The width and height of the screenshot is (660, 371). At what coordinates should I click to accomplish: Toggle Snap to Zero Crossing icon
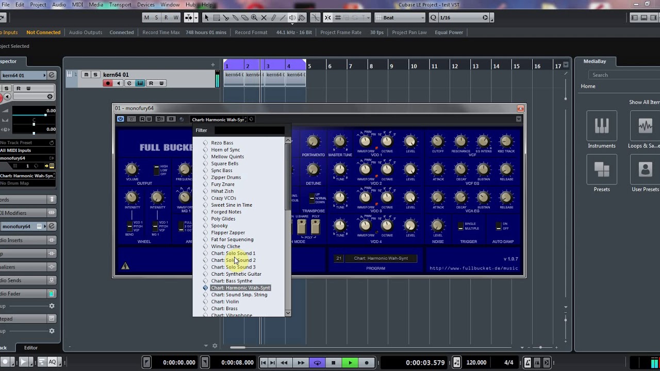click(x=315, y=18)
